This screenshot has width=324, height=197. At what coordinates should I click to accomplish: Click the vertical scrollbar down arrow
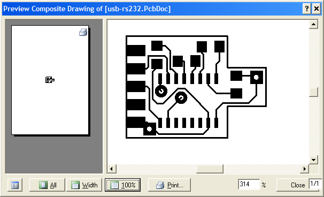tap(313, 160)
